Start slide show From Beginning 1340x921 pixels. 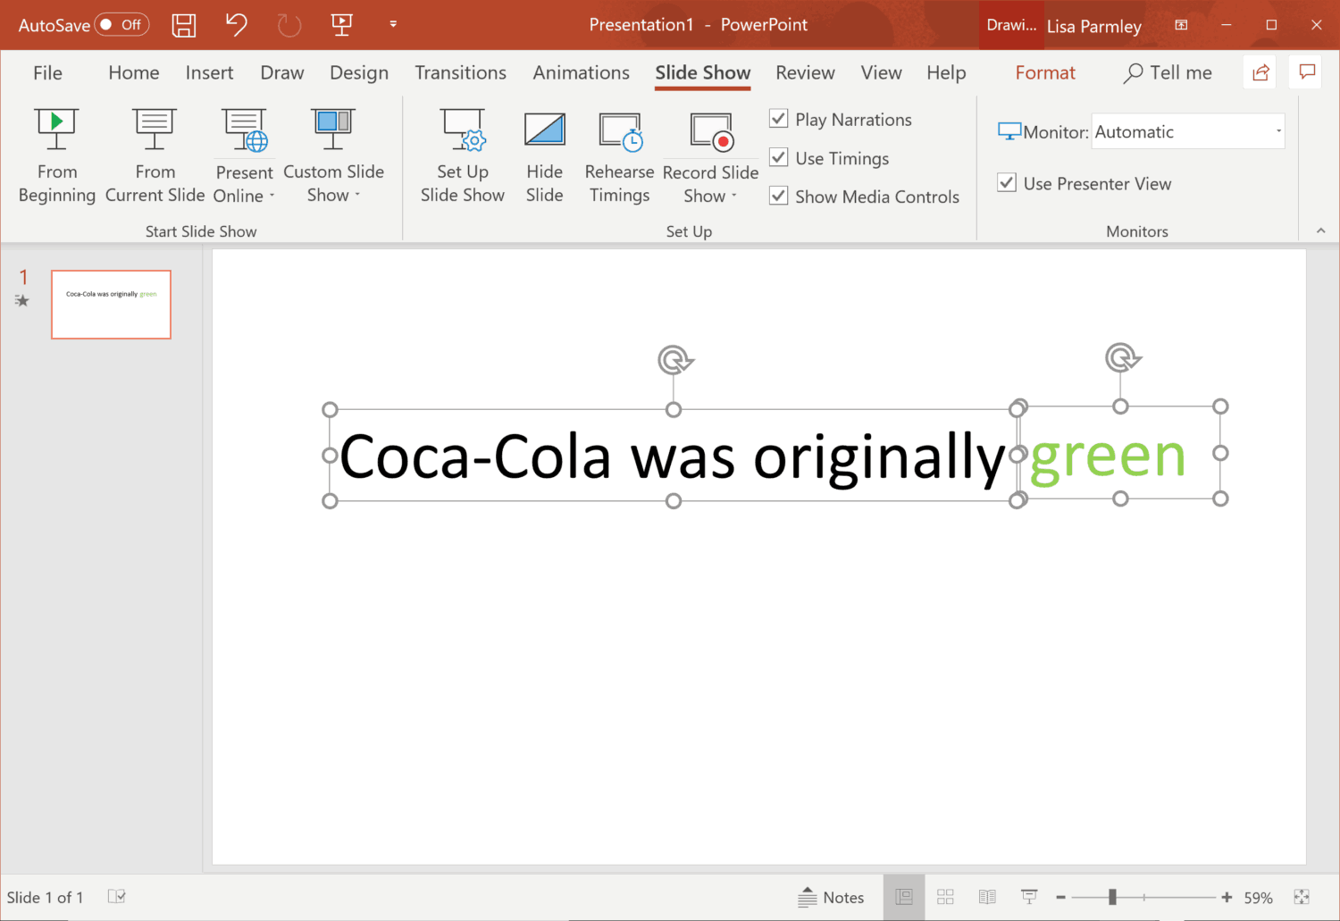[x=57, y=156]
